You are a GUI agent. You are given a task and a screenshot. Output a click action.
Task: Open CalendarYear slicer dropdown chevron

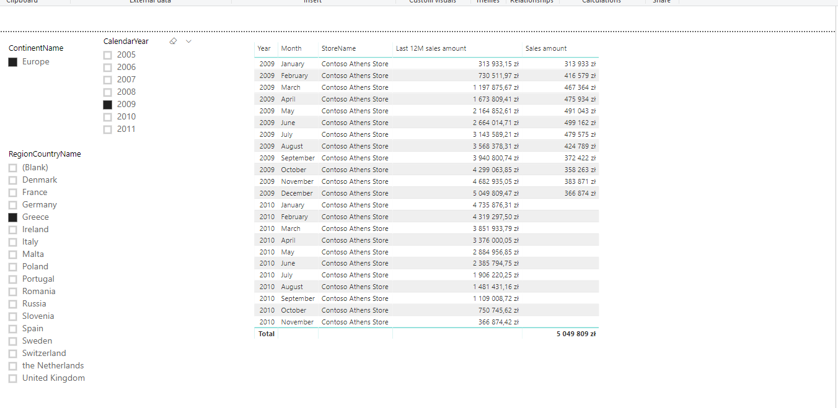189,41
